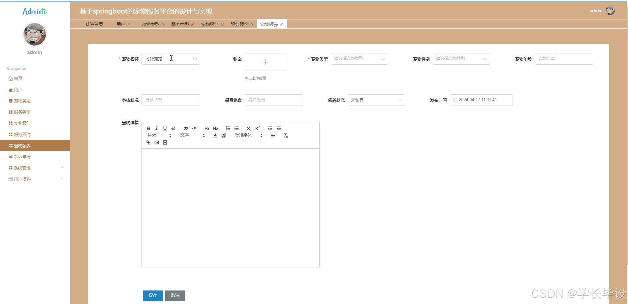This screenshot has width=628, height=304.
Task: Apply Heading 2 style
Action: (x=215, y=128)
